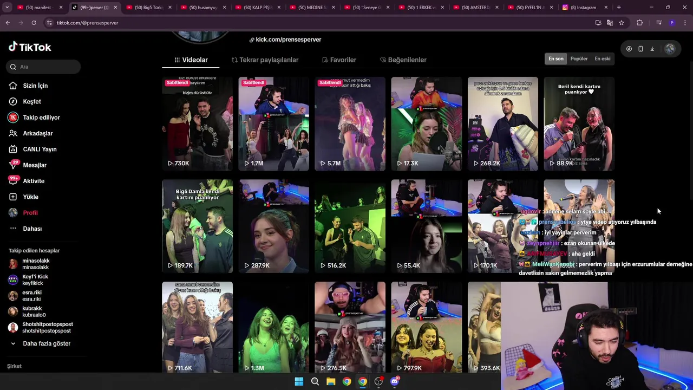Click the phone app icon in top pill
Image resolution: width=693 pixels, height=390 pixels.
(x=640, y=49)
